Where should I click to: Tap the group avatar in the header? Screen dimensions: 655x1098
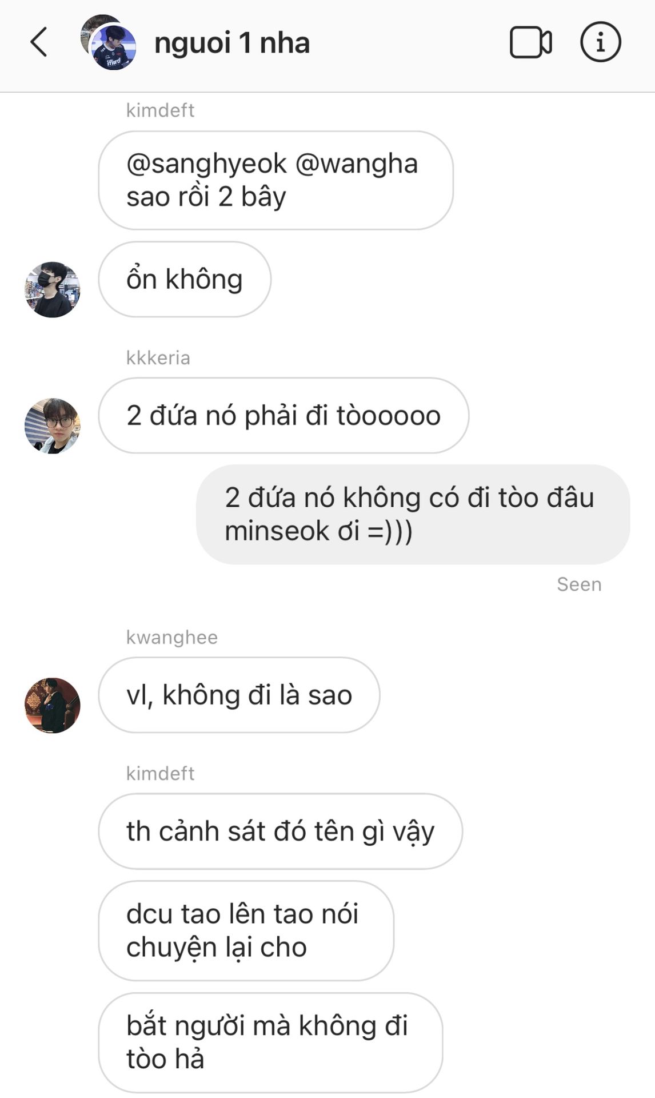pyautogui.click(x=109, y=42)
